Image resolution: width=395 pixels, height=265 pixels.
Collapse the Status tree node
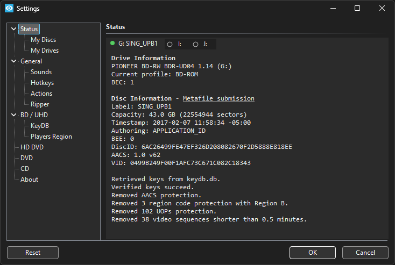[13, 29]
